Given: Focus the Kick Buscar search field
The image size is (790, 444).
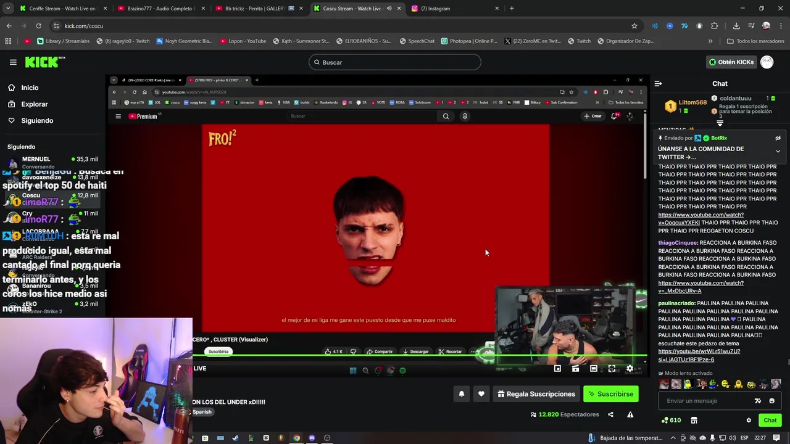Looking at the screenshot, I should [395, 62].
